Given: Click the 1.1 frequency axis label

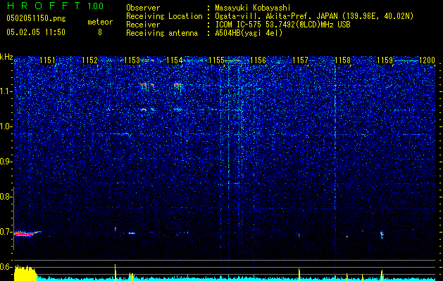Looking at the screenshot, I should pyautogui.click(x=6, y=91).
